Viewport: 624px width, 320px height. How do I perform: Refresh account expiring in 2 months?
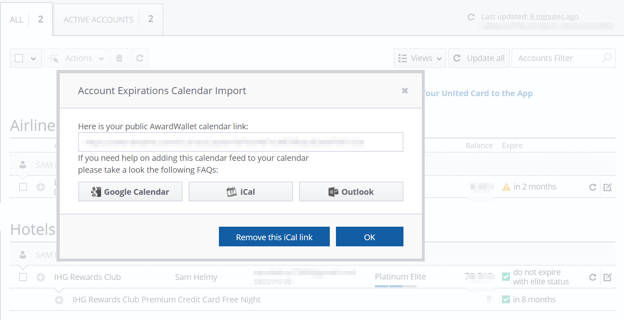pos(592,187)
